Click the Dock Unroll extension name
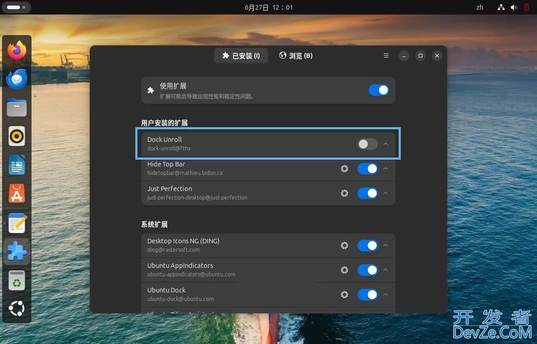Screen dimensions: 537x344 click(x=164, y=140)
